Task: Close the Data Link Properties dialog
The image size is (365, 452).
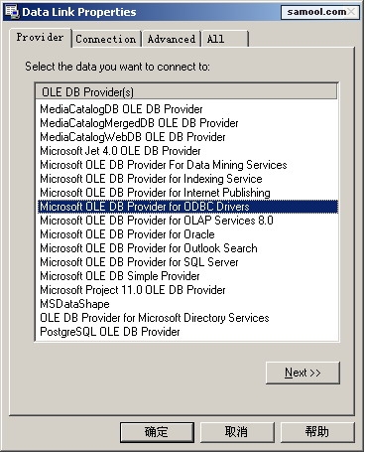Action: (352, 12)
